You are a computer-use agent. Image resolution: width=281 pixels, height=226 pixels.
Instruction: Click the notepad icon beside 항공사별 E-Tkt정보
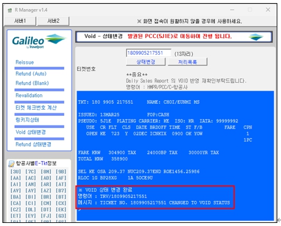pyautogui.click(x=12, y=164)
